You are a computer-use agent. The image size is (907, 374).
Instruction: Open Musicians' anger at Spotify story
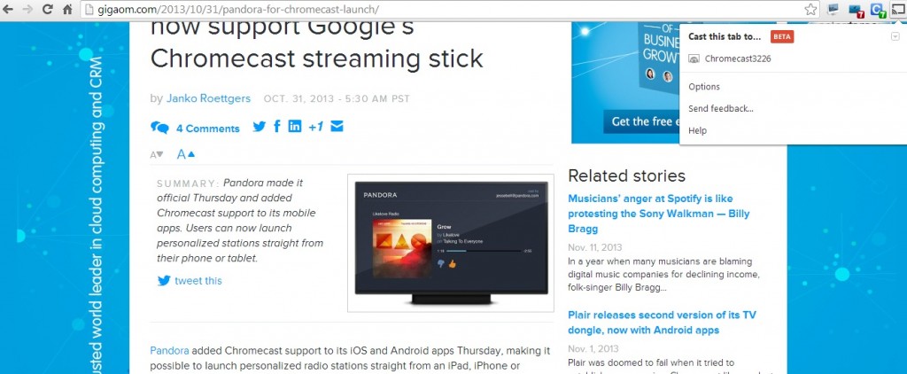pos(659,214)
